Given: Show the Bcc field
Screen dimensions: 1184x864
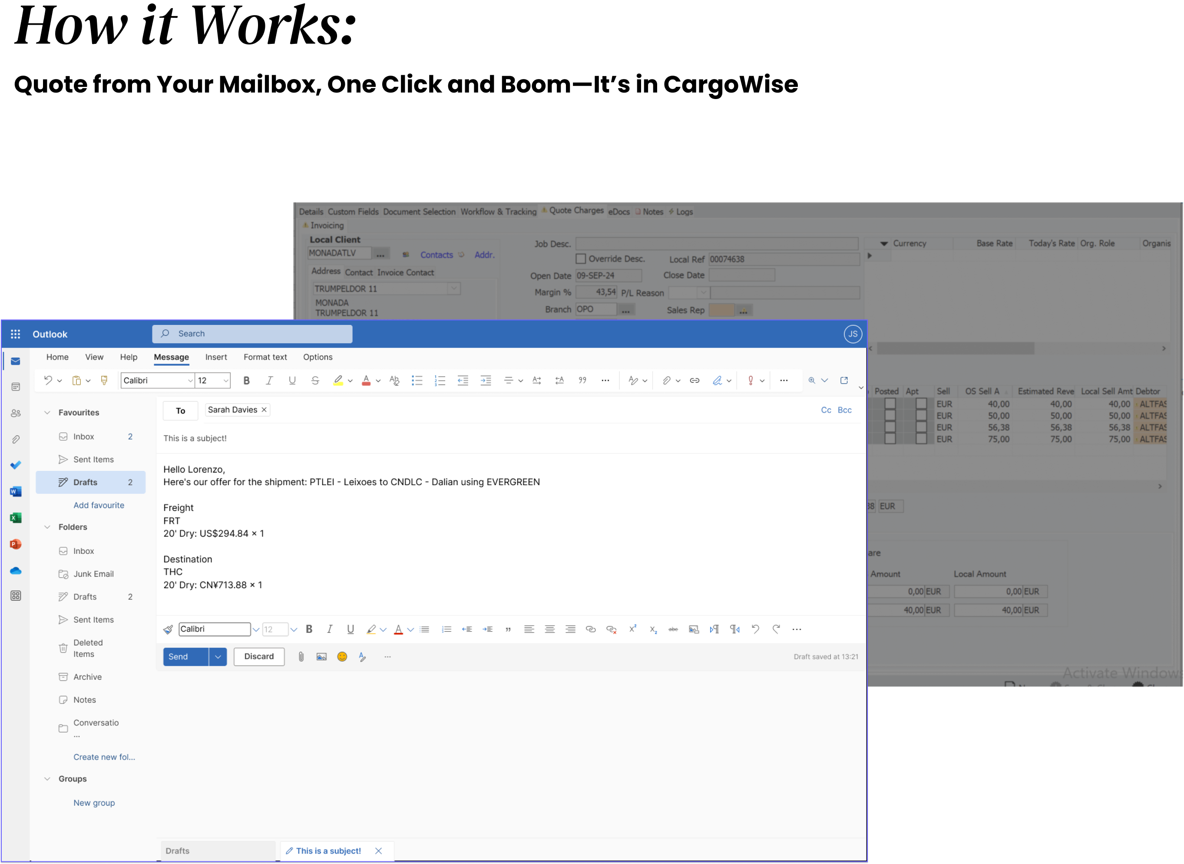Looking at the screenshot, I should (x=845, y=410).
